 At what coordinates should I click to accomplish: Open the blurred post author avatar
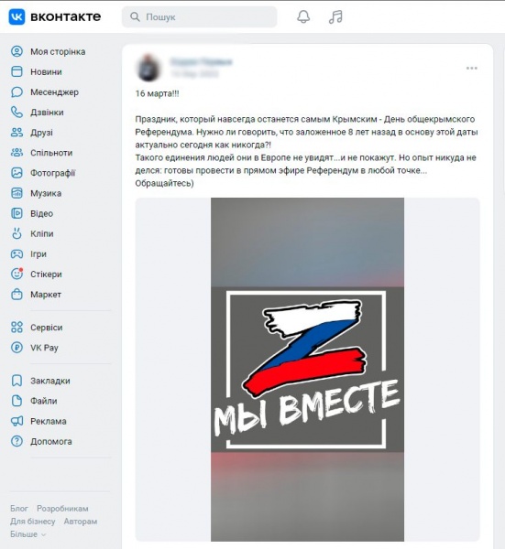pyautogui.click(x=148, y=68)
